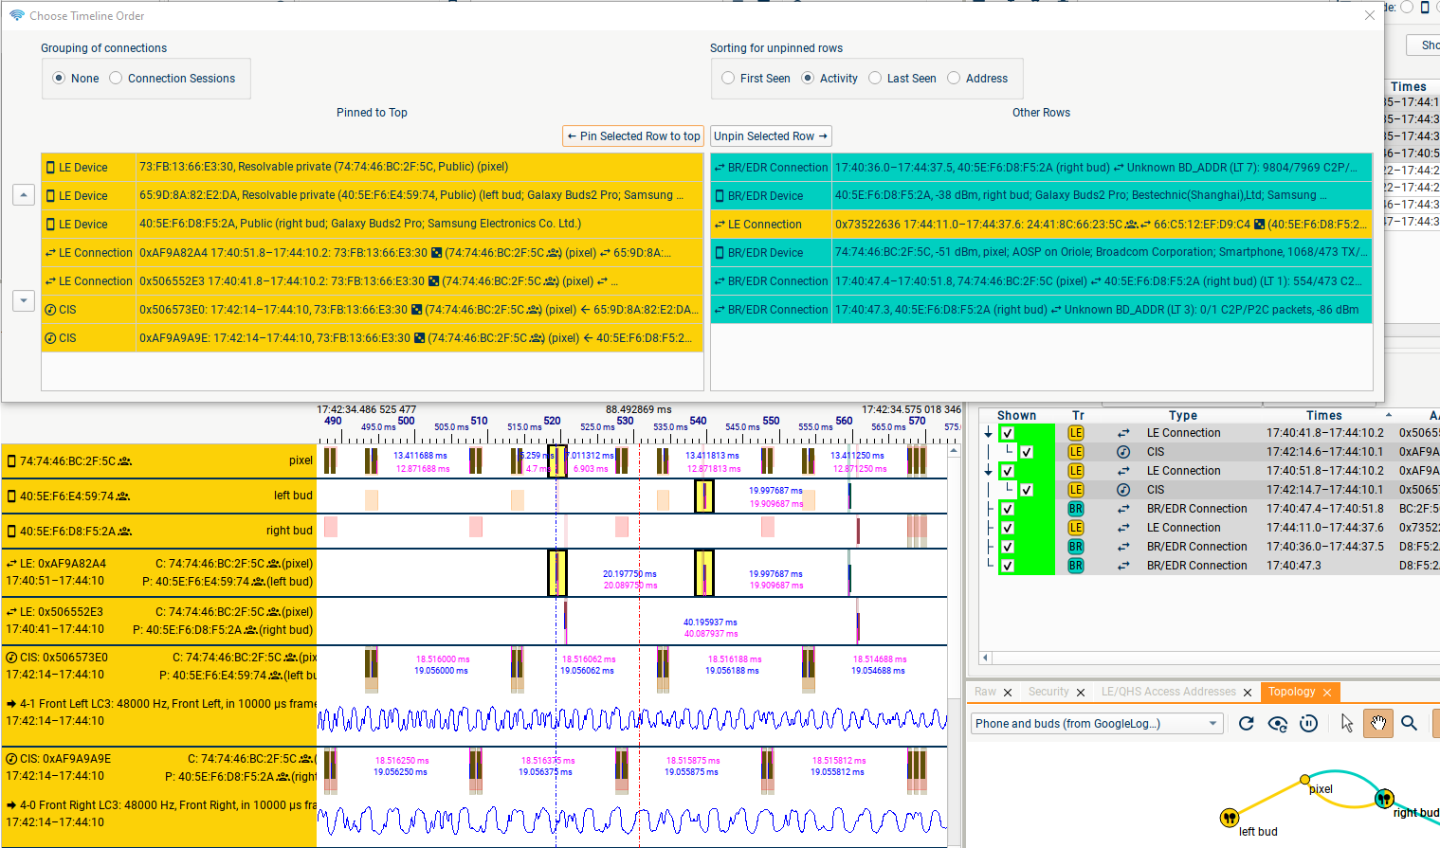The image size is (1440, 848).
Task: Switch to the Security tab
Action: [1048, 692]
